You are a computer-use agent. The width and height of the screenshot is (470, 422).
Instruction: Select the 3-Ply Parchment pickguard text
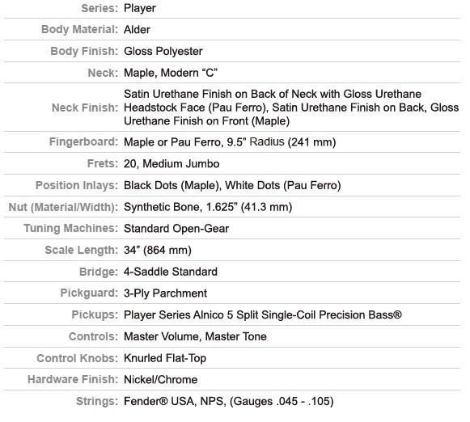[x=165, y=293]
